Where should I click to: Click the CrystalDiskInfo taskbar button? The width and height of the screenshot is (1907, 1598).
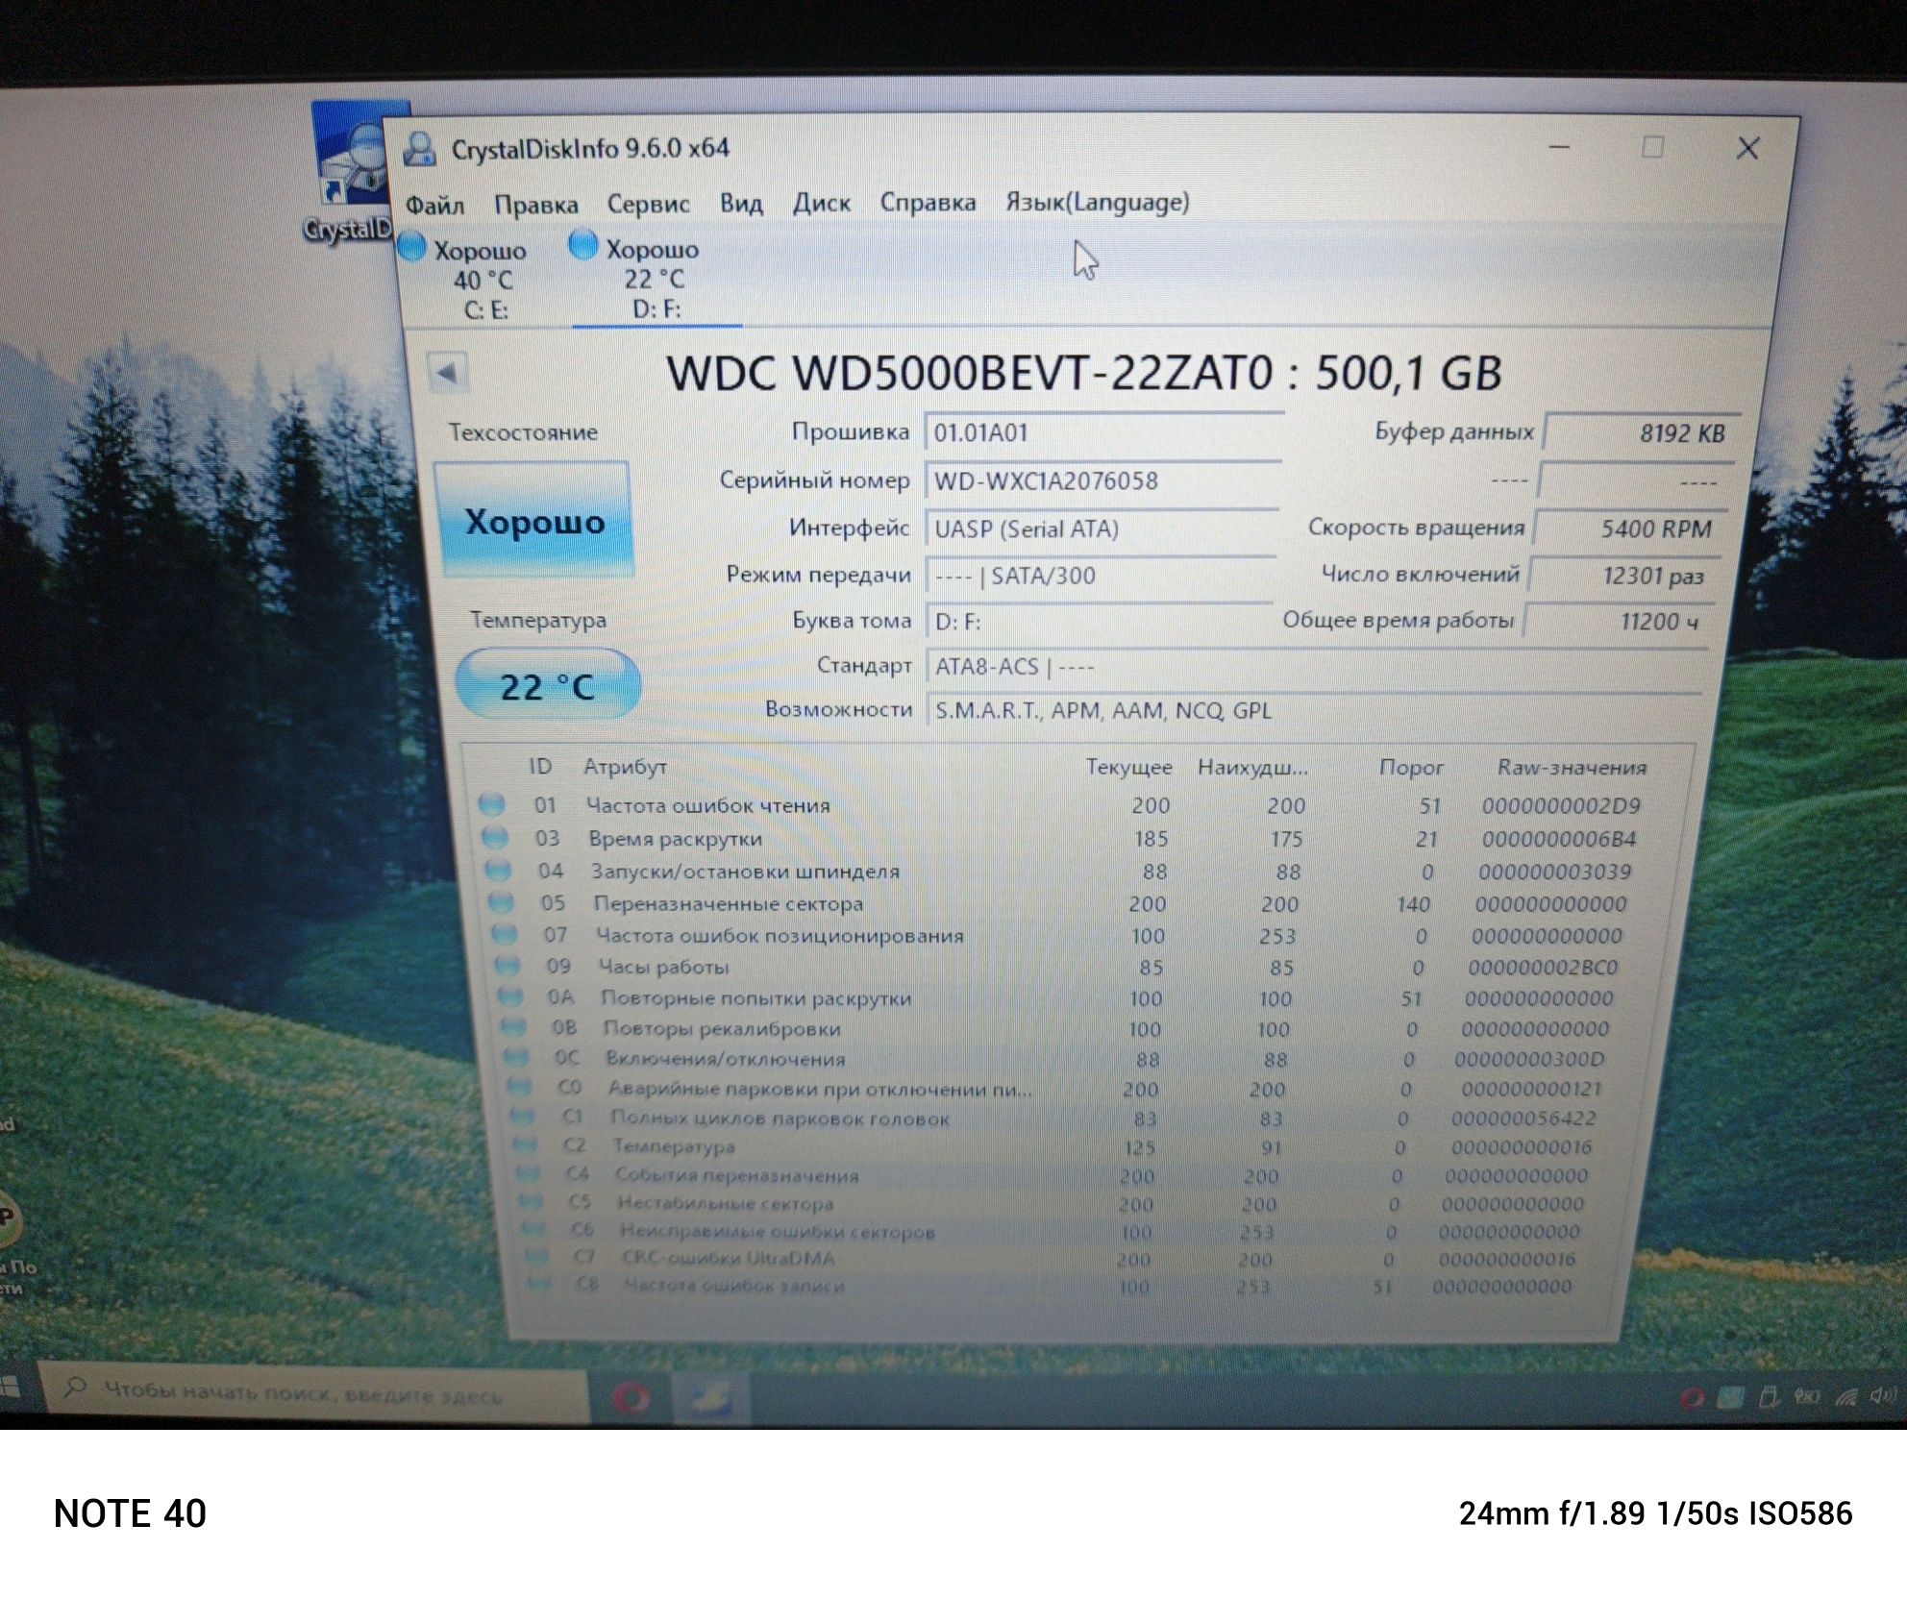711,1398
